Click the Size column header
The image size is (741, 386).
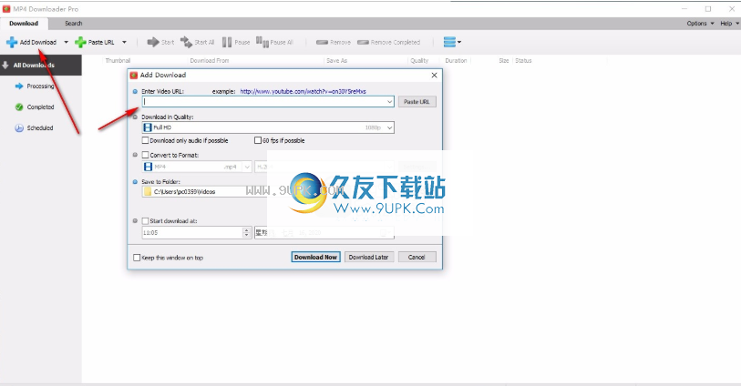click(504, 60)
